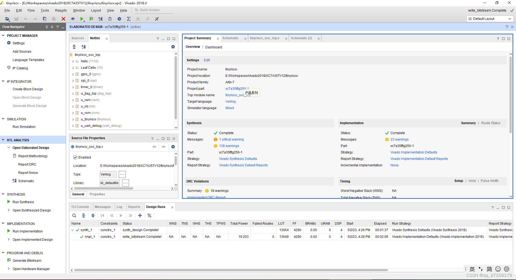Click the percent icon in Design Runs
Viewport: 516px width, 280px height.
point(149,216)
